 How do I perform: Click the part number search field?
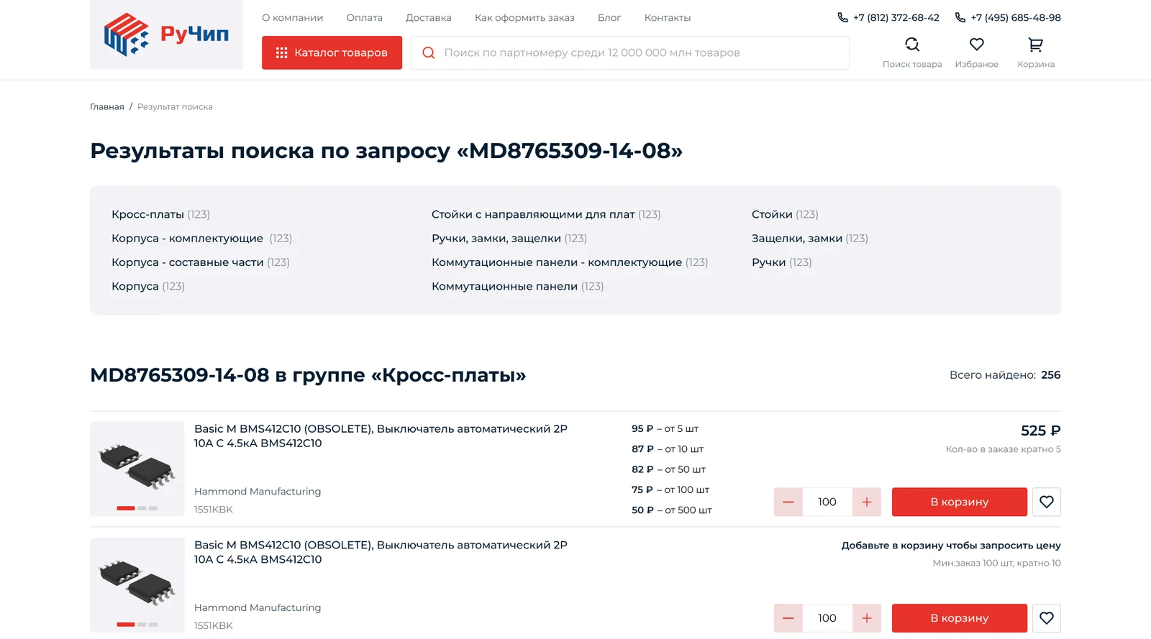pyautogui.click(x=630, y=52)
